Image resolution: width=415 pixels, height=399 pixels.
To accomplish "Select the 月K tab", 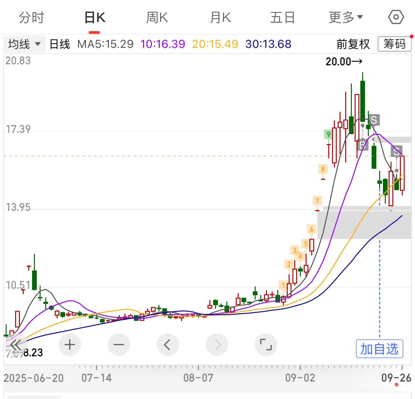I will pos(220,17).
